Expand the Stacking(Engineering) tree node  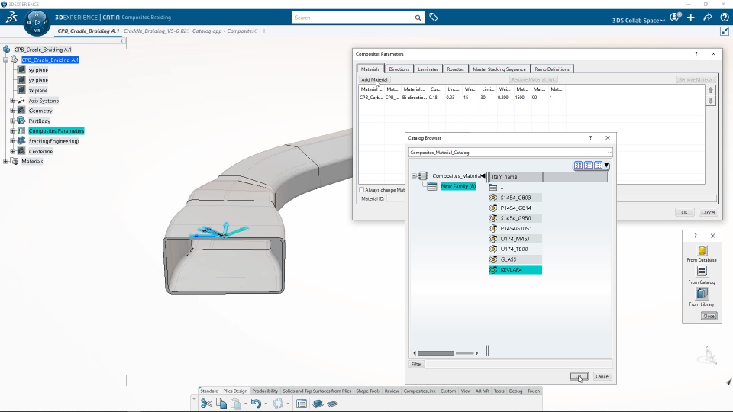(13, 141)
